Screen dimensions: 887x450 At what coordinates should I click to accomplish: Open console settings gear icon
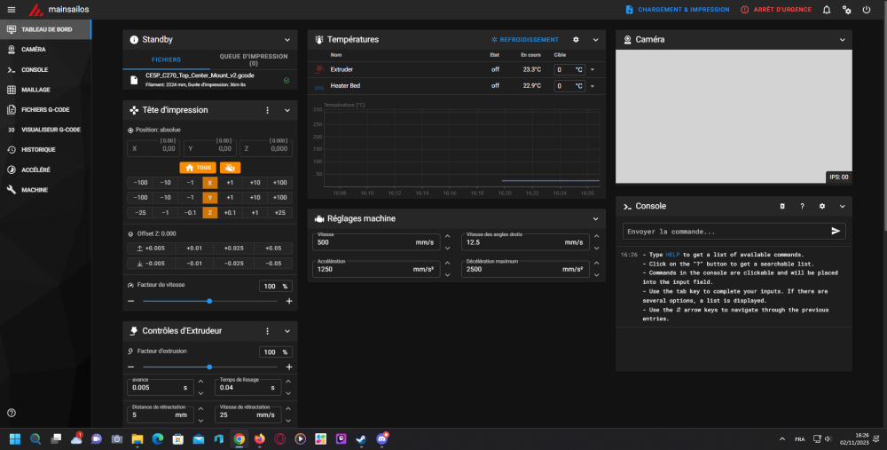coord(822,207)
